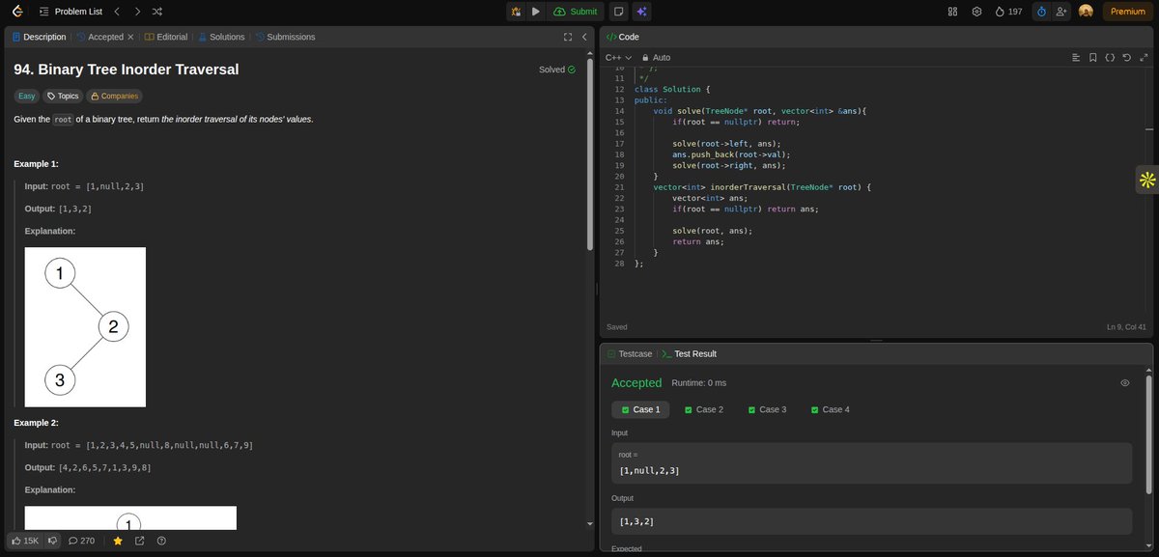This screenshot has height=557, width=1159.
Task: Click the Premium button
Action: tap(1127, 12)
